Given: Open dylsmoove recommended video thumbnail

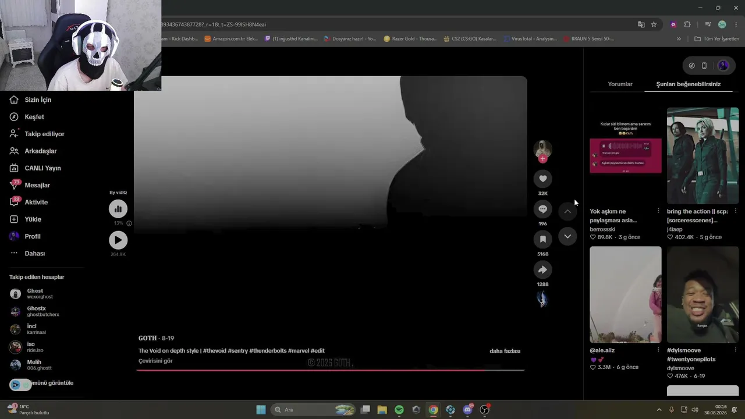Looking at the screenshot, I should tap(703, 294).
